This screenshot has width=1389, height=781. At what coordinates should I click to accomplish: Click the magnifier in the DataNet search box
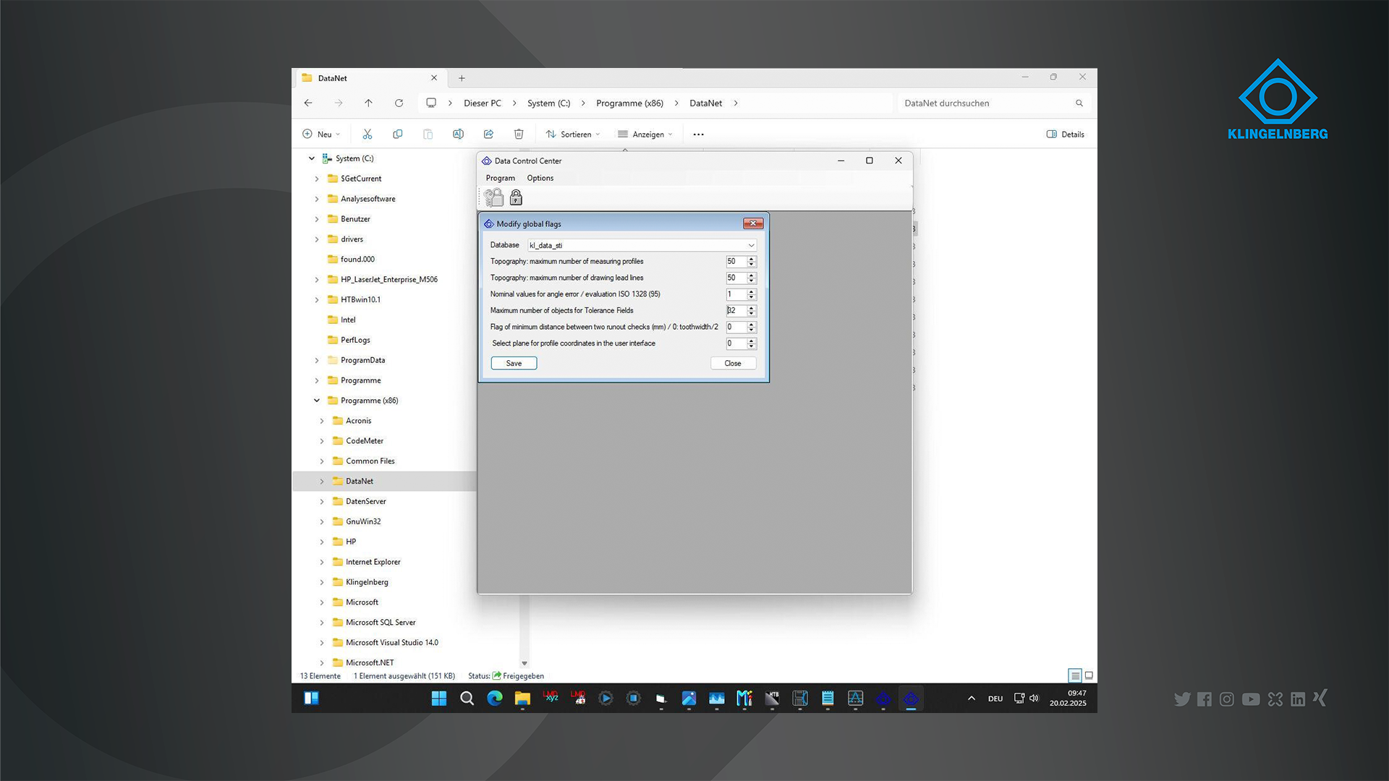click(1079, 103)
